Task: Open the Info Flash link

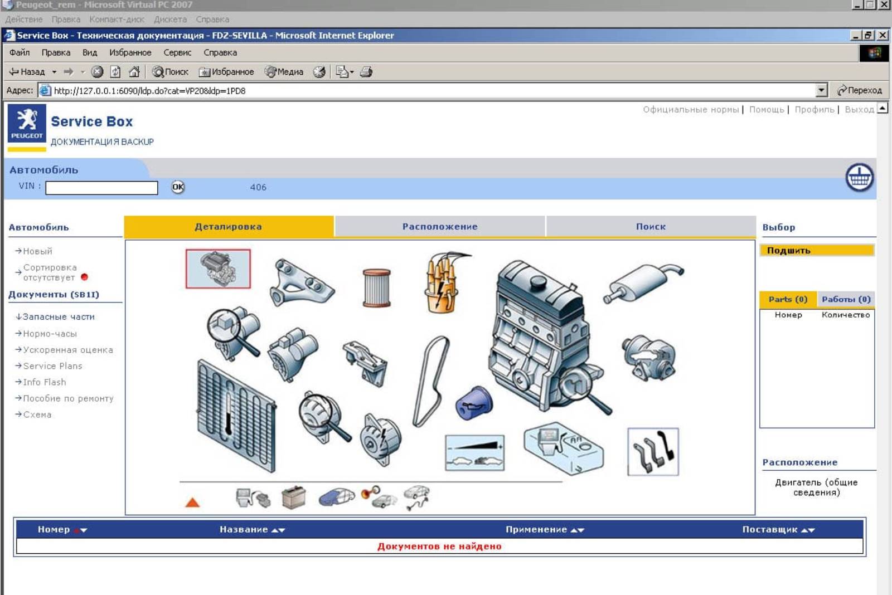Action: tap(45, 382)
